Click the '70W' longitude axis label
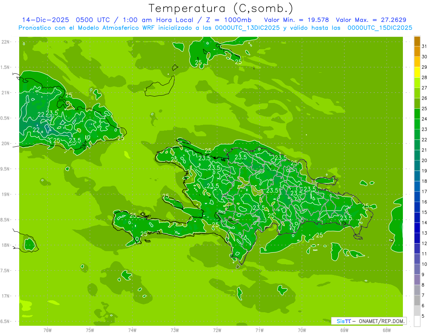The image size is (434, 335). pos(302,330)
